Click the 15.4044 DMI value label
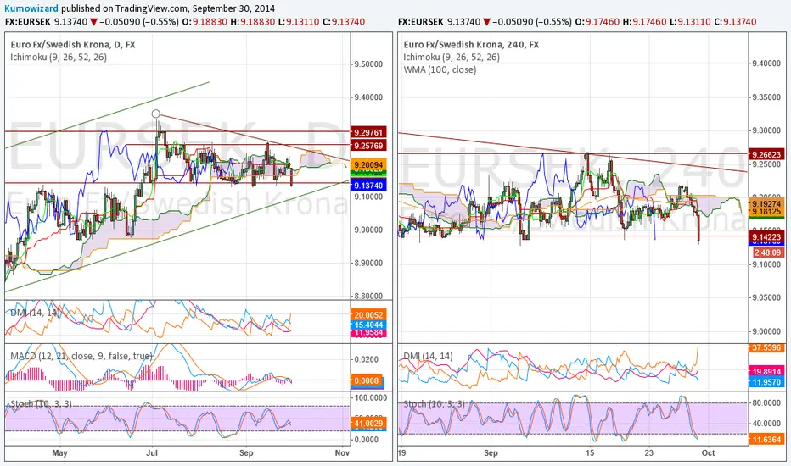This screenshot has width=791, height=466. [368, 325]
